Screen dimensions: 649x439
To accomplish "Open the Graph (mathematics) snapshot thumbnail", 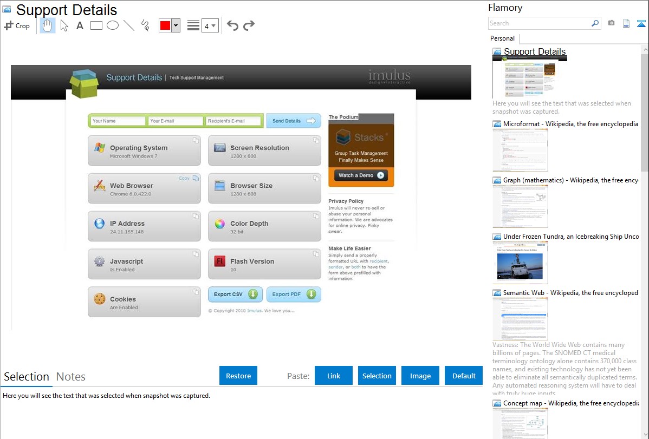I will tap(520, 206).
